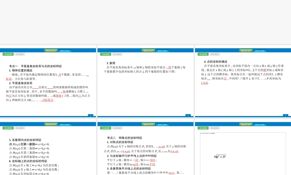Click 基础自主导学 tab on slide 3
Image resolution: width=291 pixels, height=175 pixels.
pyautogui.click(x=148, y=51)
